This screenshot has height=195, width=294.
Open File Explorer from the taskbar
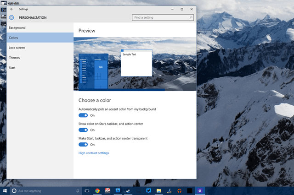click(x=159, y=191)
